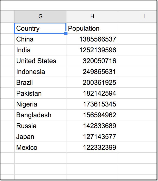Image resolution: width=158 pixels, height=181 pixels.
Task: Click the Mexico cell
Action: pos(40,147)
